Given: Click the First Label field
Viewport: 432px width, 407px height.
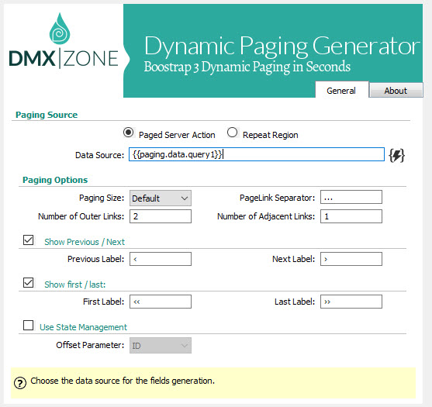Looking at the screenshot, I should coord(161,302).
